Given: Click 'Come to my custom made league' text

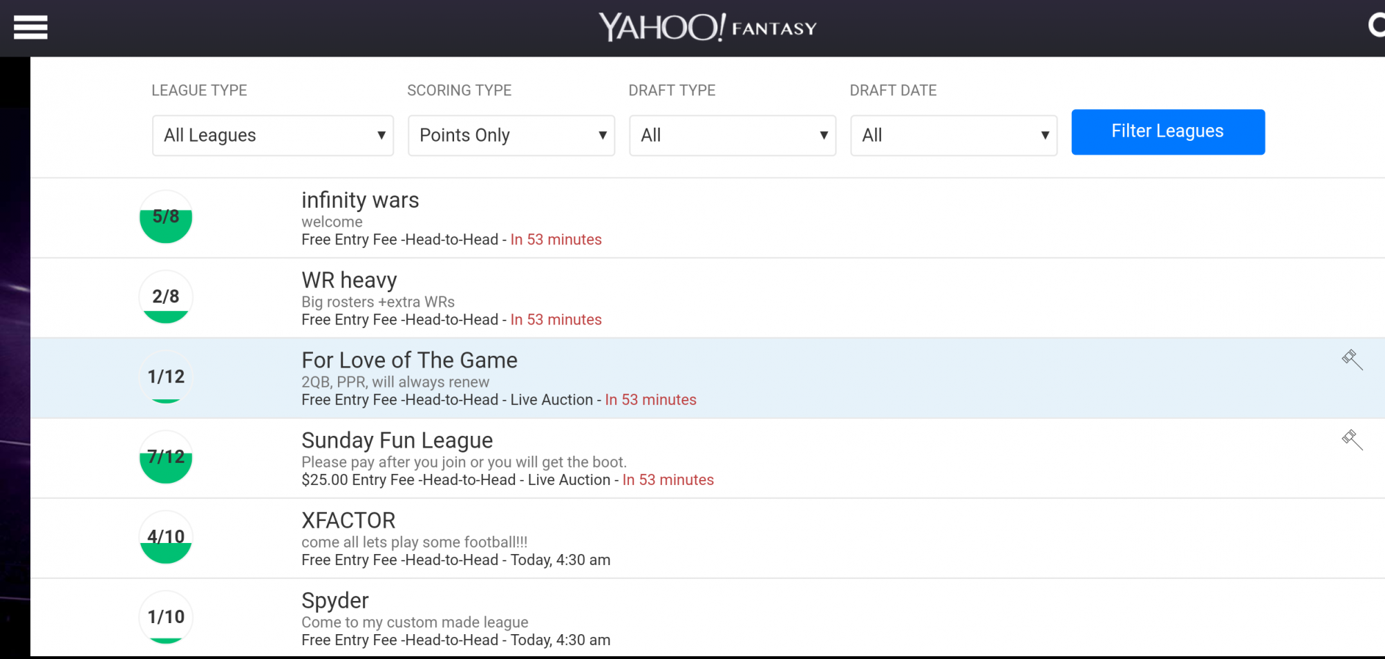Looking at the screenshot, I should tap(415, 622).
